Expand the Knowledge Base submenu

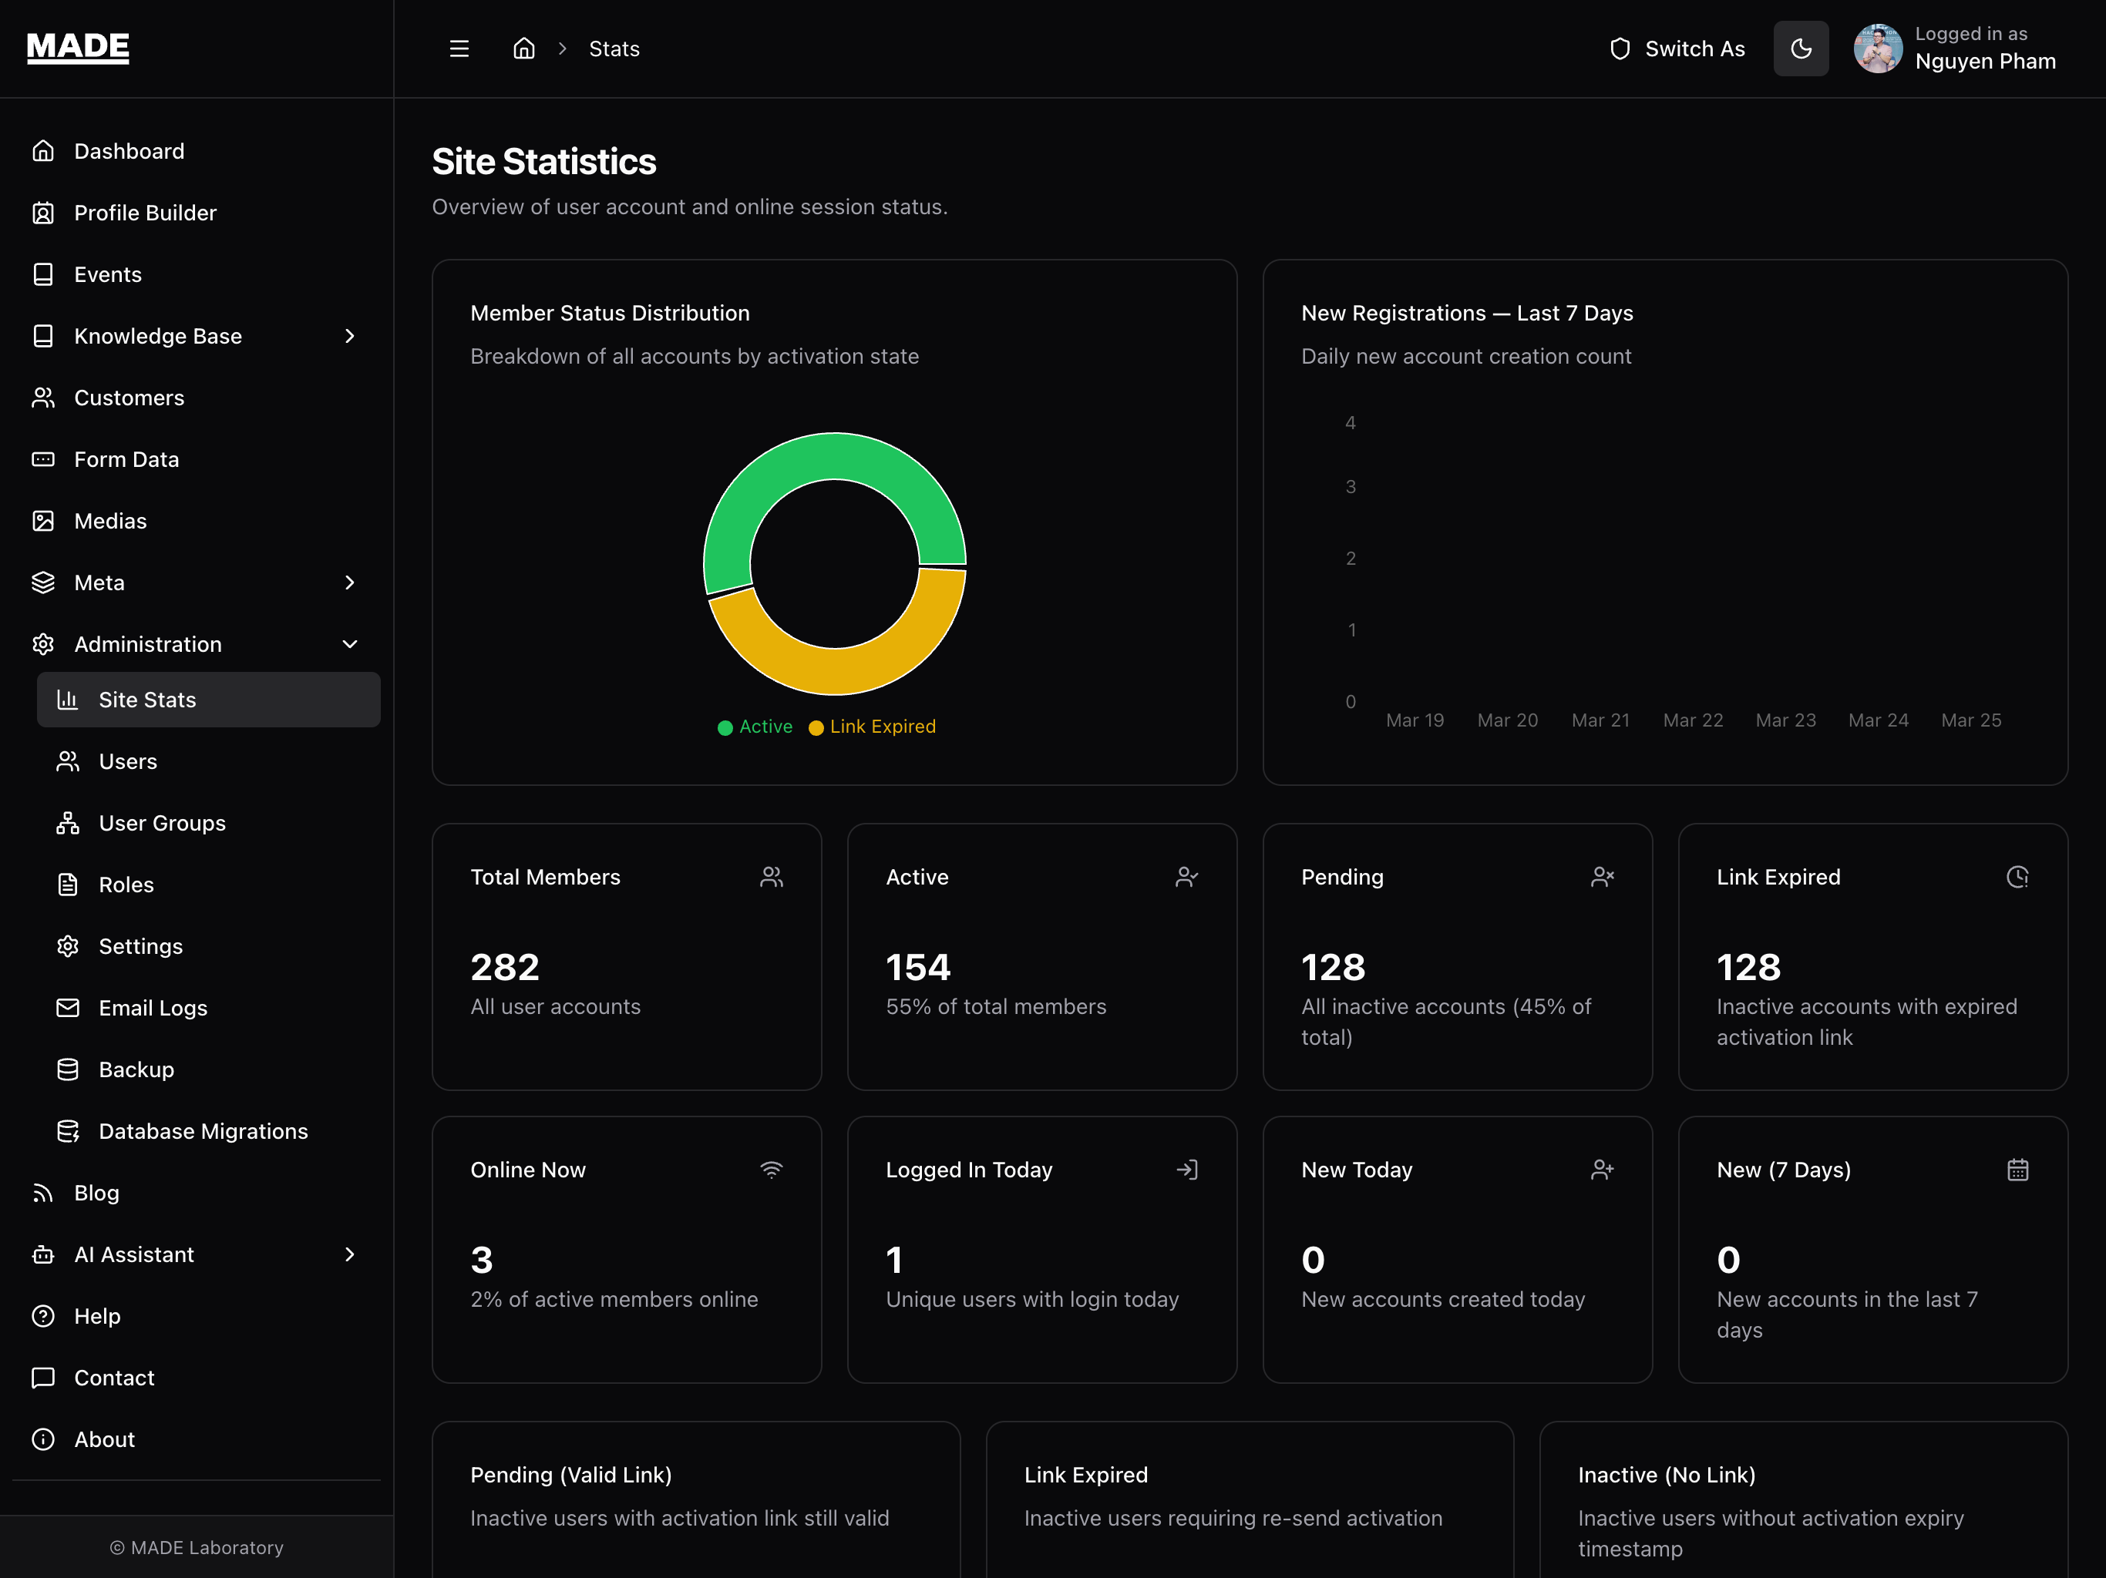click(x=349, y=336)
